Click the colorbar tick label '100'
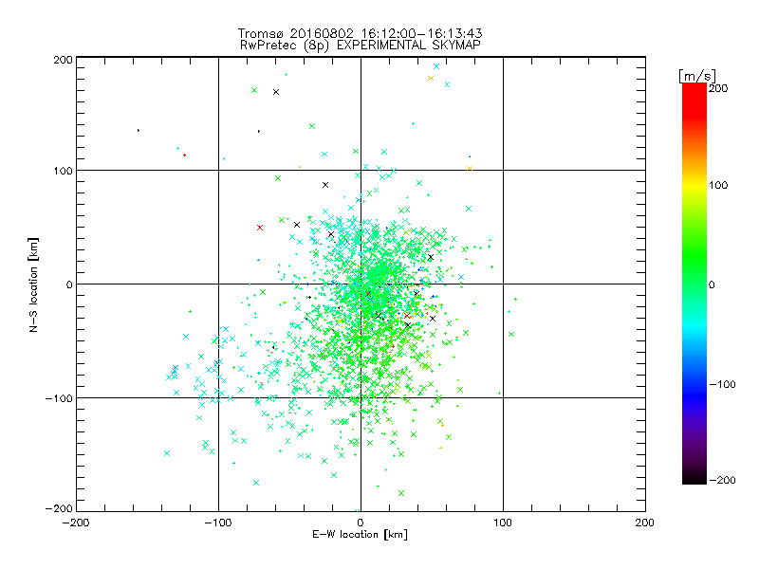 click(718, 185)
